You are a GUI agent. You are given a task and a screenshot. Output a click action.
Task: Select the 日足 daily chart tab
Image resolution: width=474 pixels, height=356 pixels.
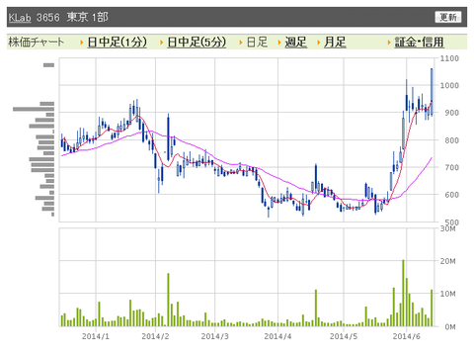click(257, 43)
